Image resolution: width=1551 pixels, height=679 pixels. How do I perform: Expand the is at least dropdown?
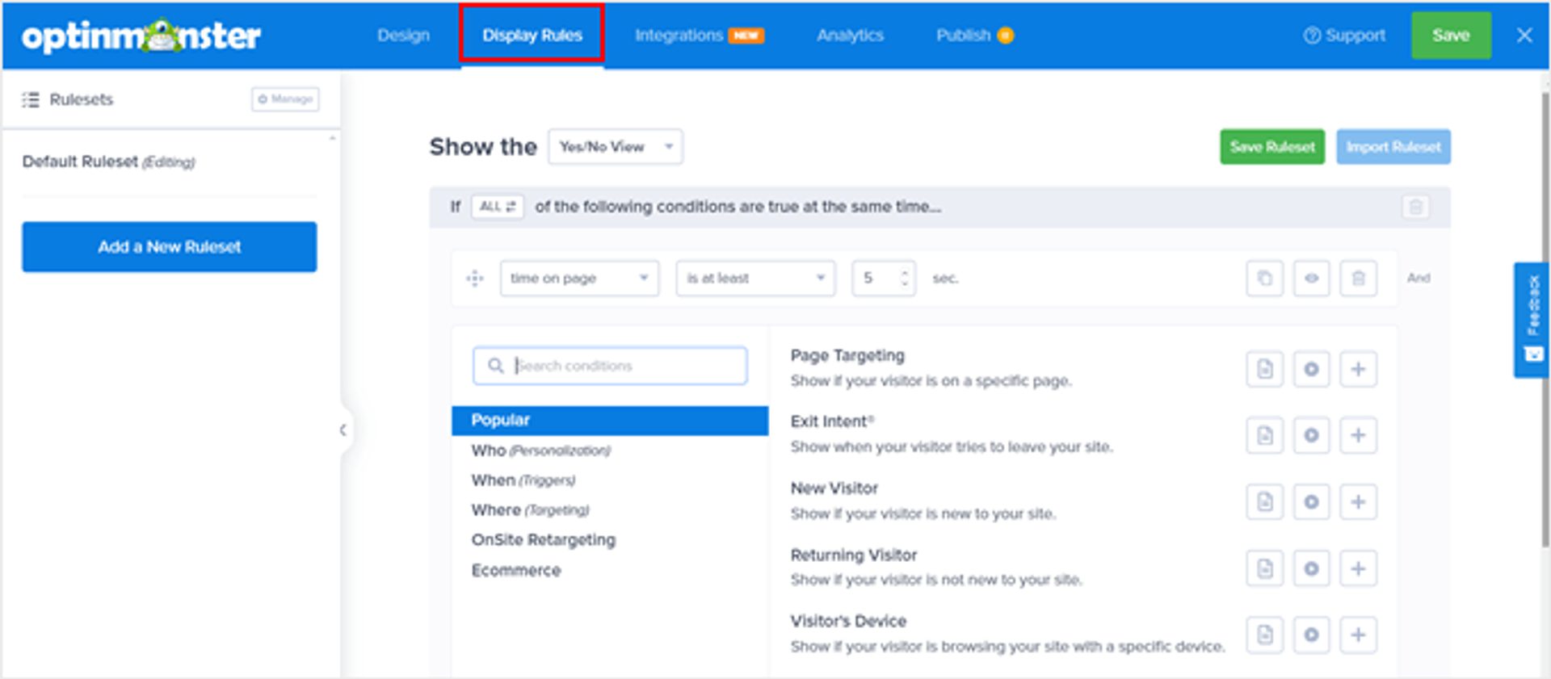[x=754, y=279]
